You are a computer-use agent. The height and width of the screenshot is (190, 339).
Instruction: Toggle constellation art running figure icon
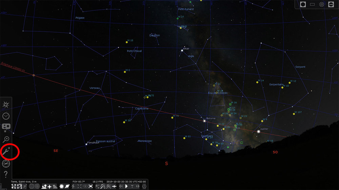click(25, 186)
